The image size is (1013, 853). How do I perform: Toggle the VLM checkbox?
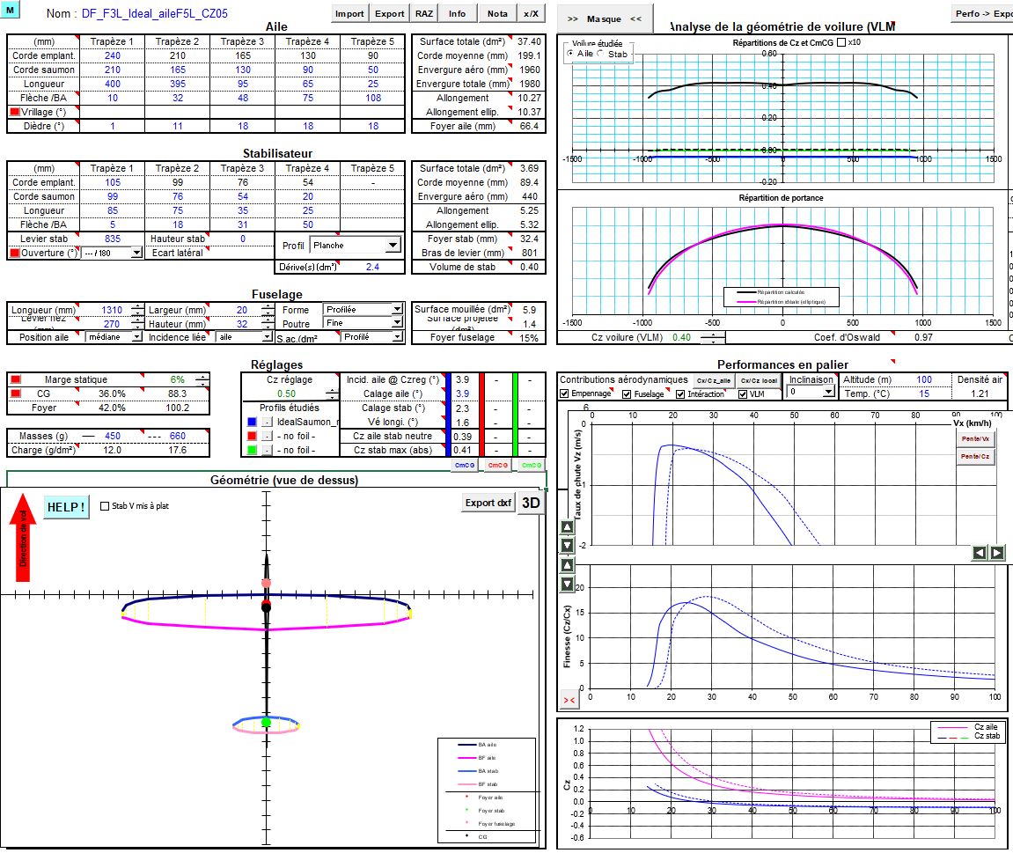tap(743, 393)
